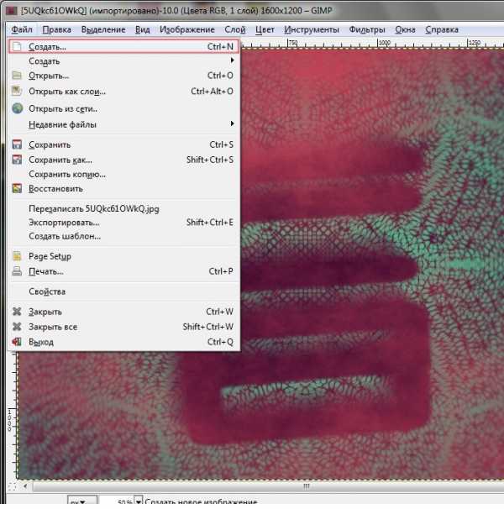The width and height of the screenshot is (504, 509).
Task: Choose Выход to quit GIMP
Action: tap(123, 342)
